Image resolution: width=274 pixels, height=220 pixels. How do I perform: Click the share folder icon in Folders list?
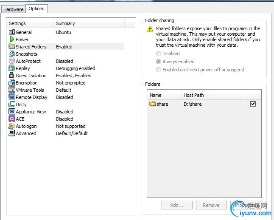pyautogui.click(x=153, y=104)
